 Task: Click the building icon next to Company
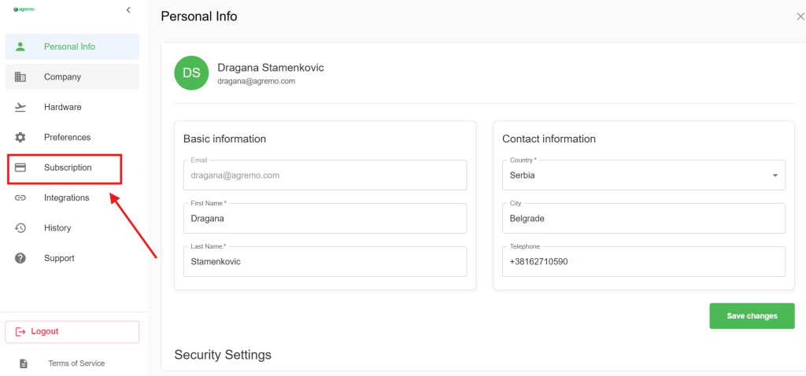coord(20,77)
